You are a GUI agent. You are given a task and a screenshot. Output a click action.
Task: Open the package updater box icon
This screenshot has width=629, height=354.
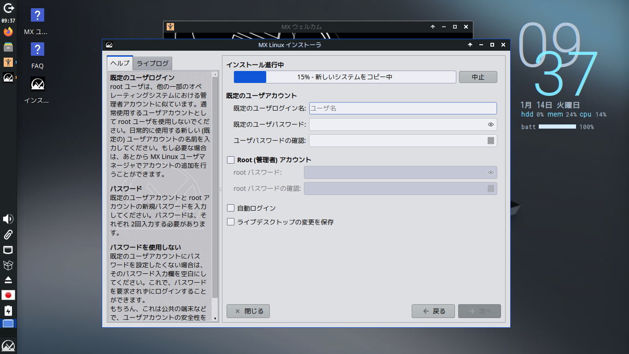coord(8,265)
